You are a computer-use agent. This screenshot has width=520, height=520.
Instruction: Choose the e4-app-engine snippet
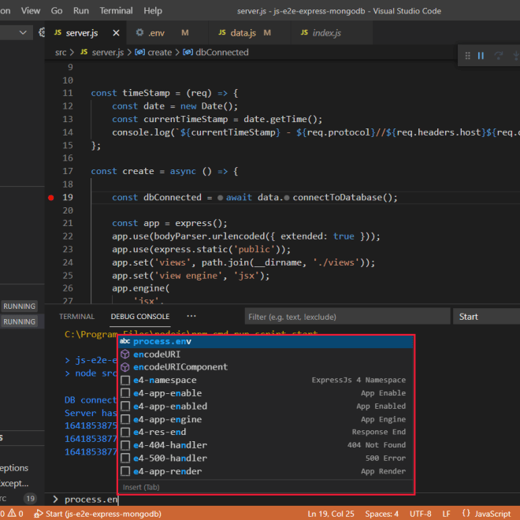[x=167, y=419]
